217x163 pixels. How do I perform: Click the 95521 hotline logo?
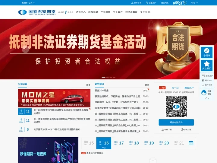coord(180,3)
